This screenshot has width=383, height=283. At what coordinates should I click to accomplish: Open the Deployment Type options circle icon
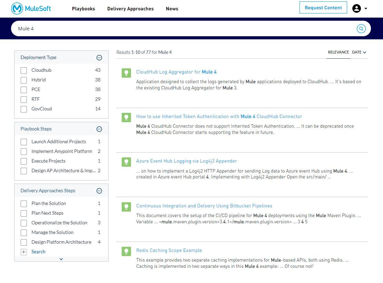(x=99, y=58)
